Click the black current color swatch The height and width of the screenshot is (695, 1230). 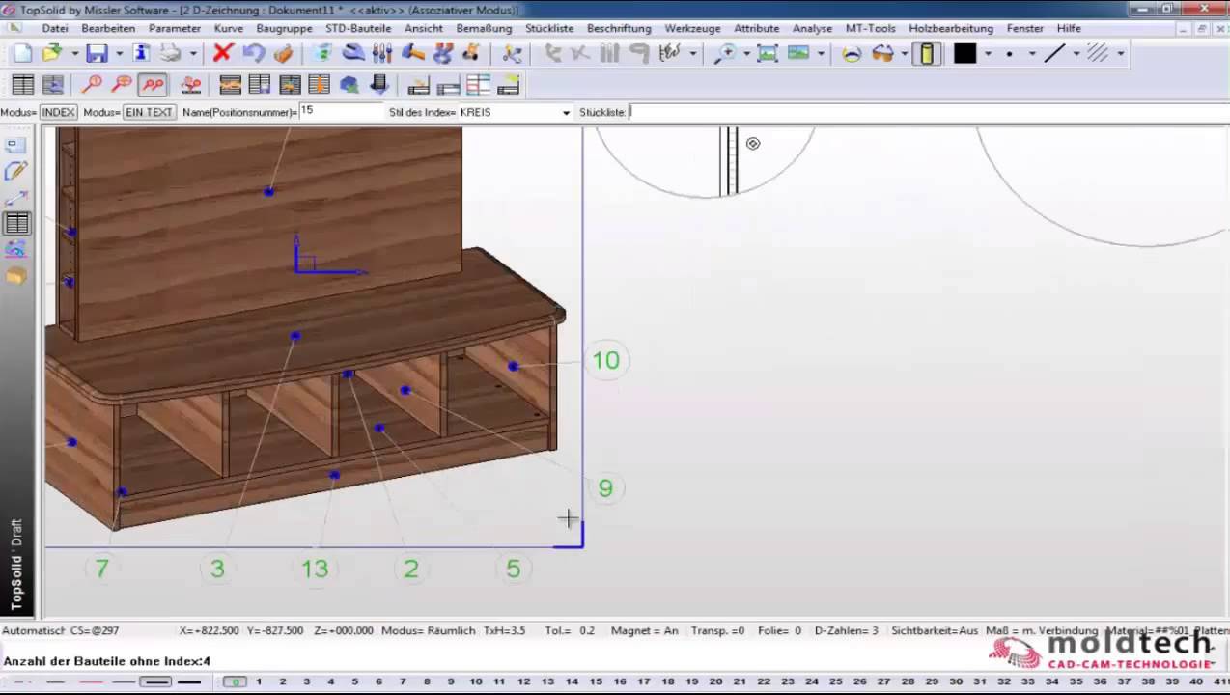point(964,54)
